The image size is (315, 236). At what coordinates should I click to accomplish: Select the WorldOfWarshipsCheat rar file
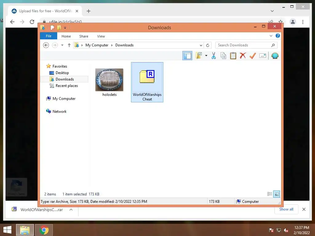tap(147, 82)
